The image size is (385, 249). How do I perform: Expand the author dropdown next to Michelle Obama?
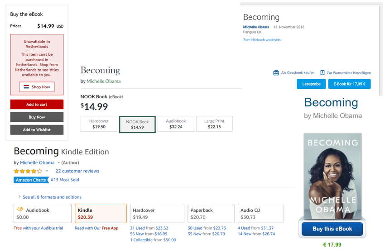[58, 163]
